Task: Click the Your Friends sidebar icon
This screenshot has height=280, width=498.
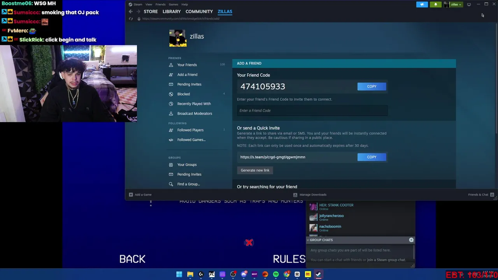Action: click(x=171, y=65)
